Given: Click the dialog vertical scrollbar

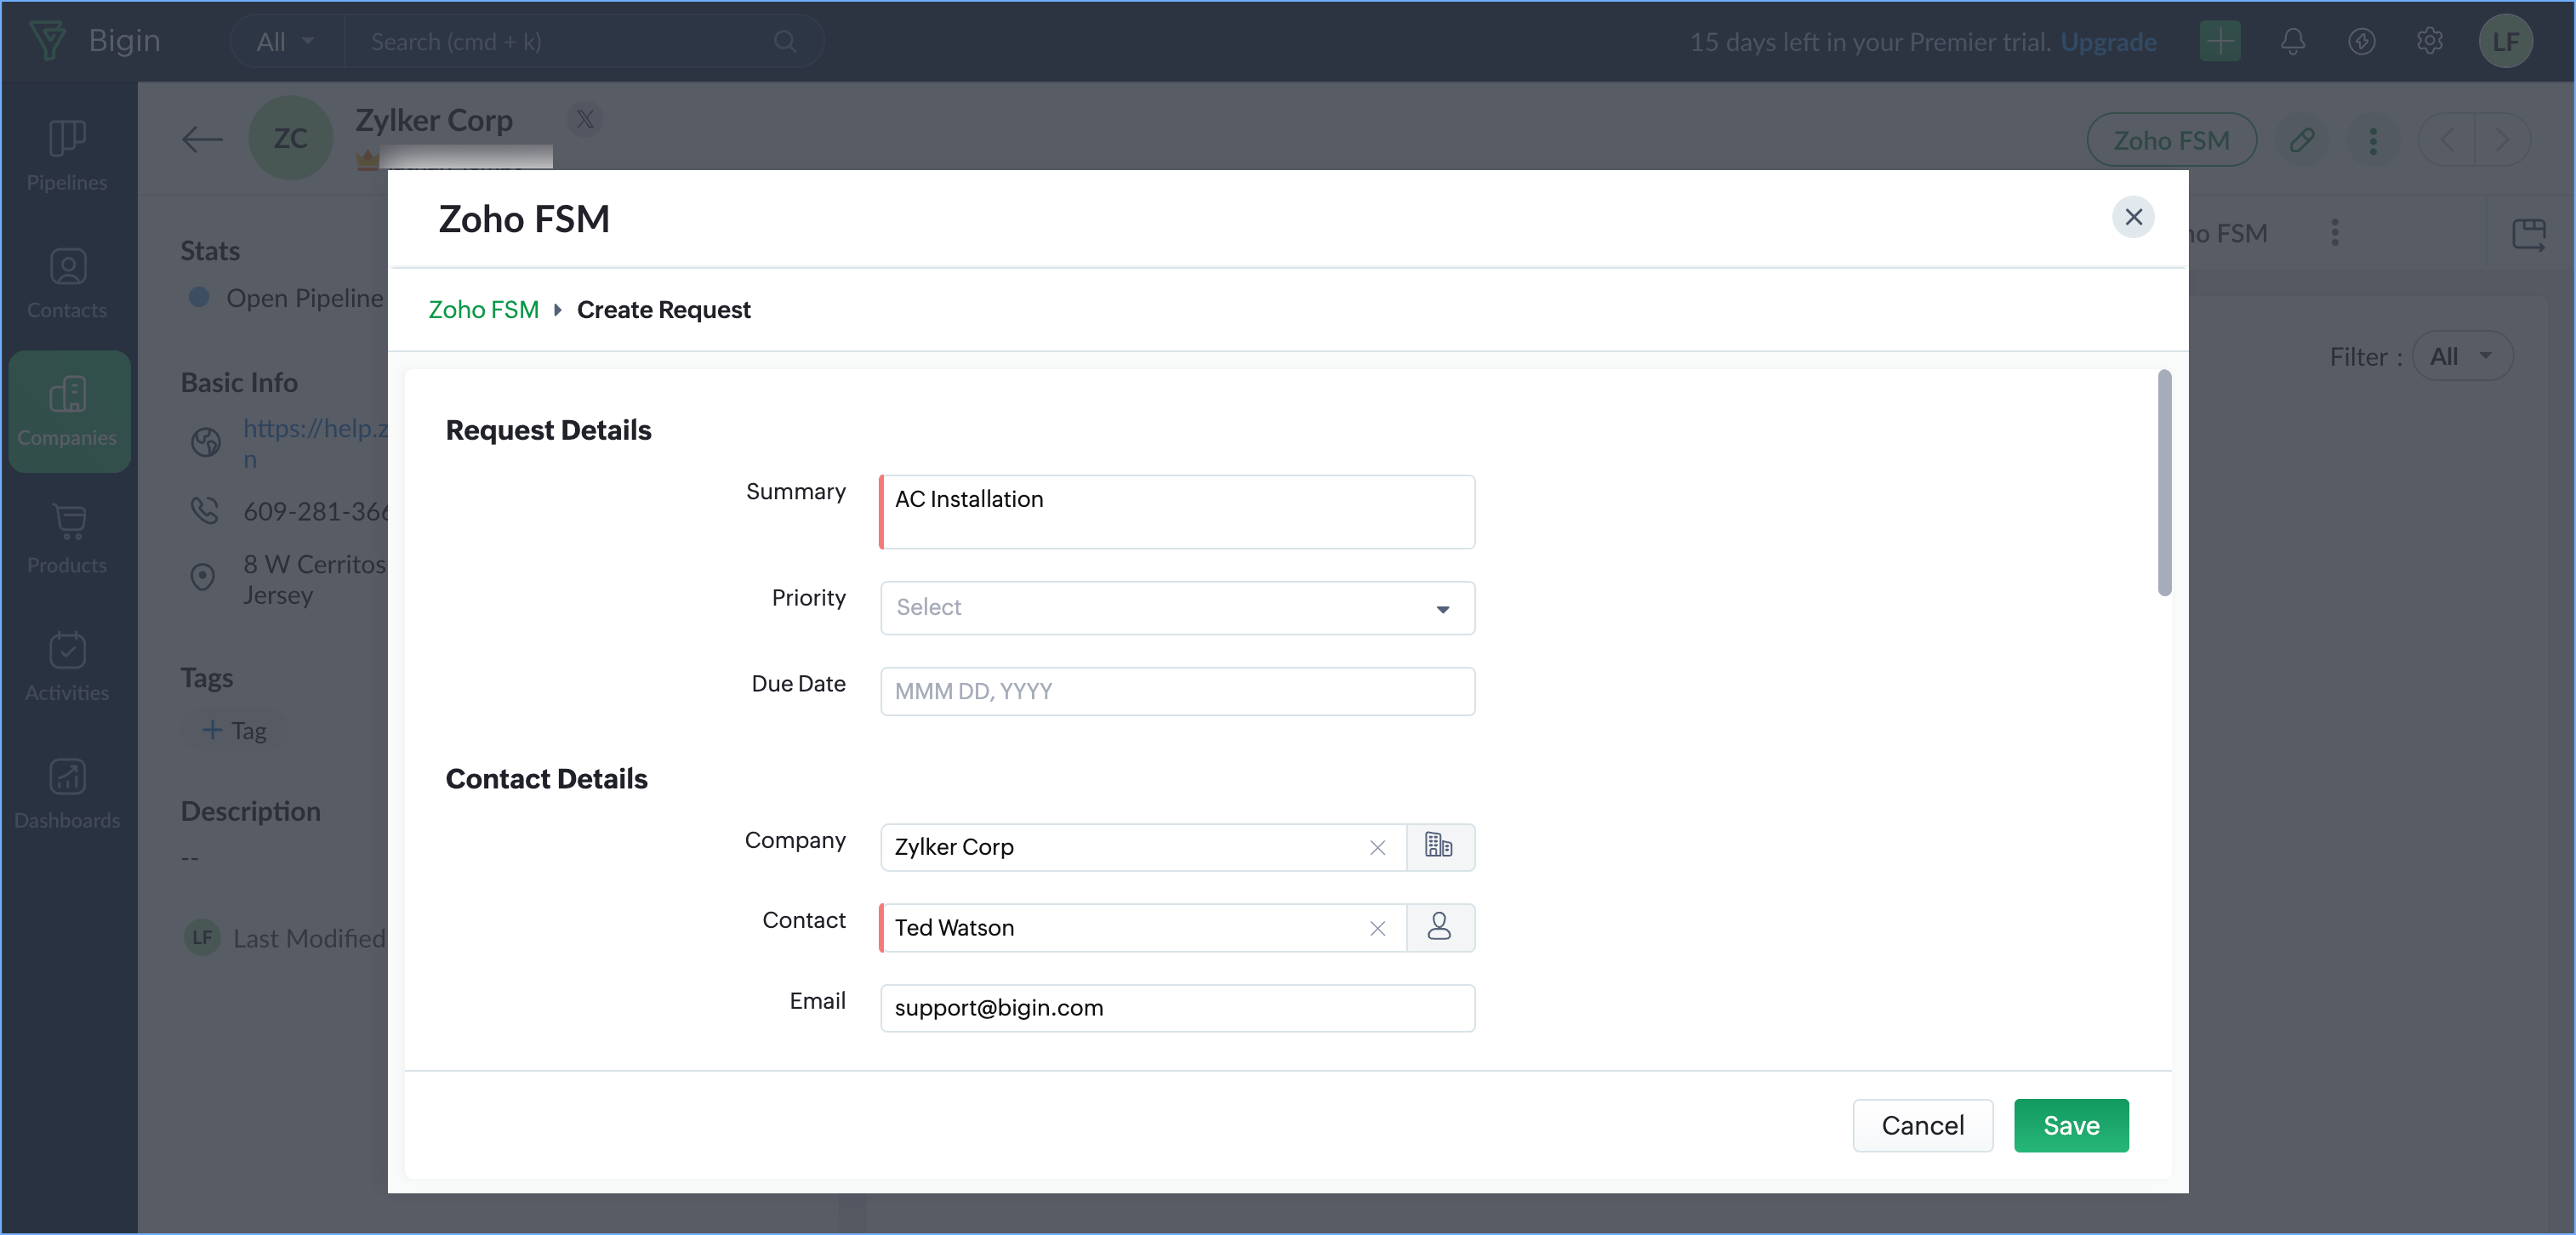Looking at the screenshot, I should pos(2164,483).
